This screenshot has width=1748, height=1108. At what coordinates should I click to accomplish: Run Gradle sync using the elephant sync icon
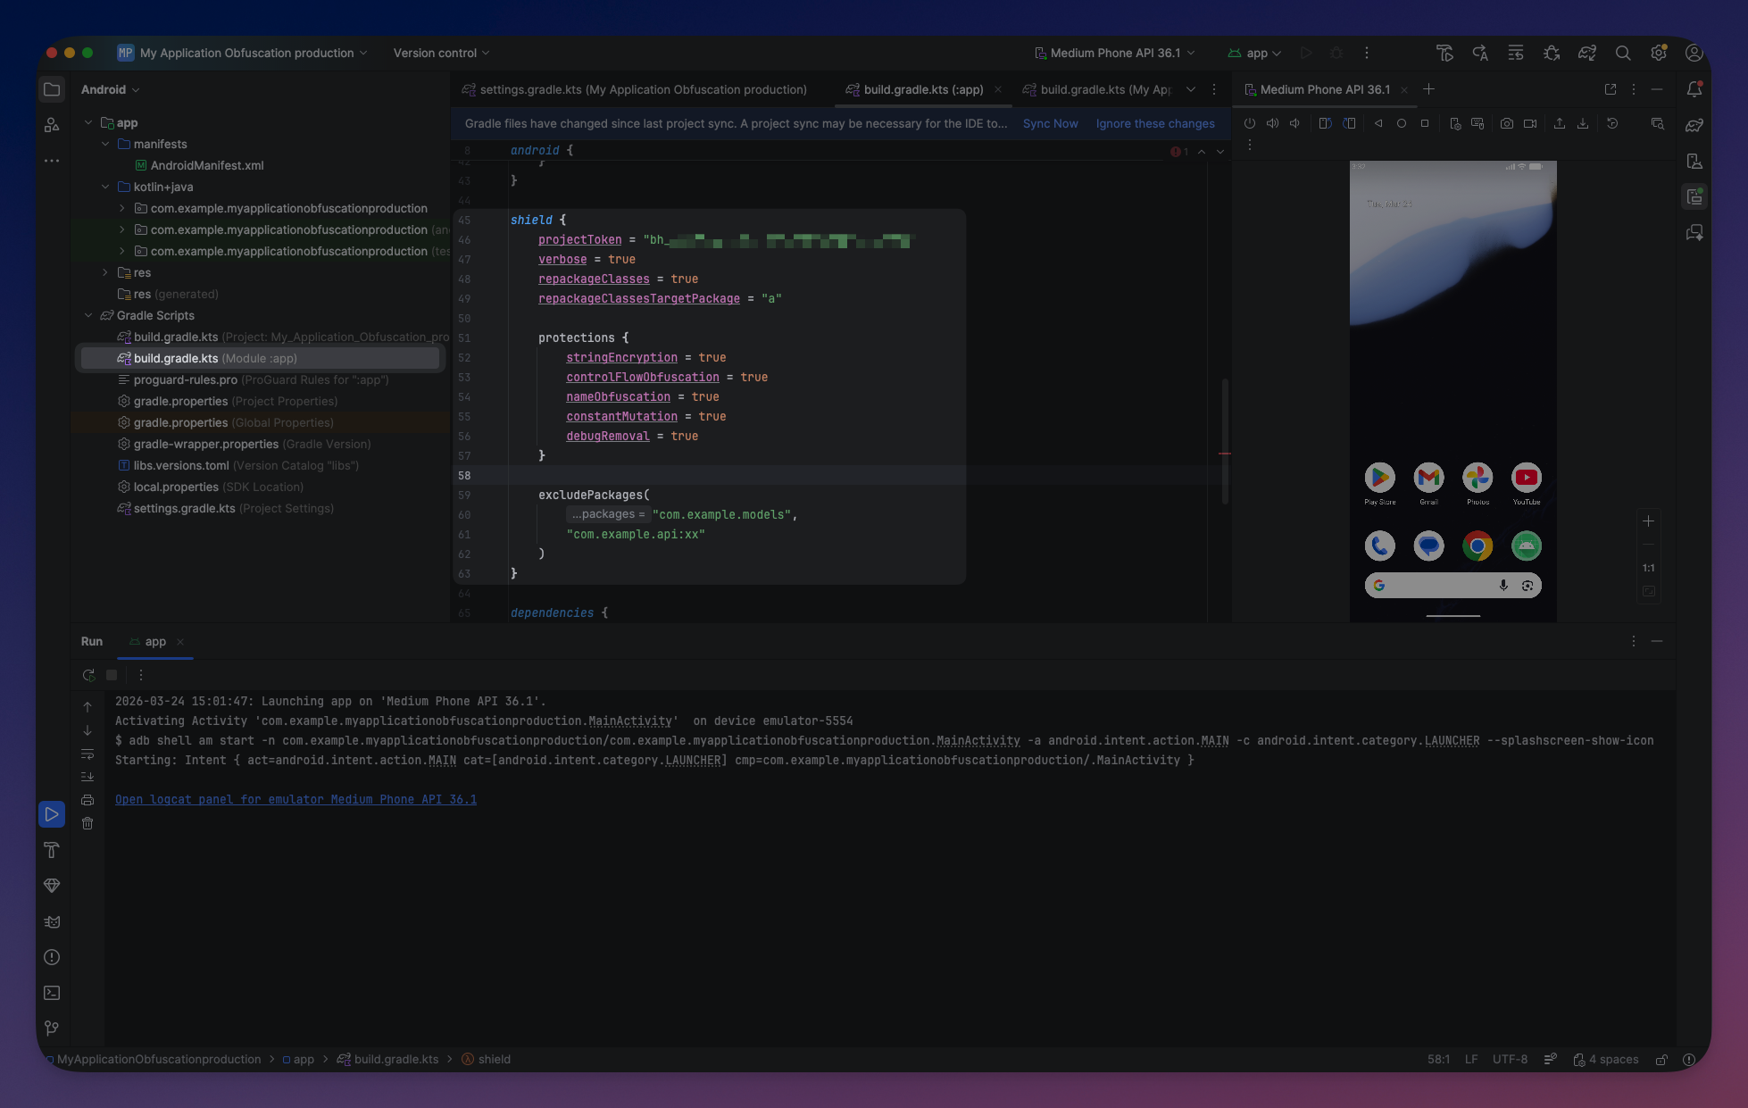point(1587,53)
